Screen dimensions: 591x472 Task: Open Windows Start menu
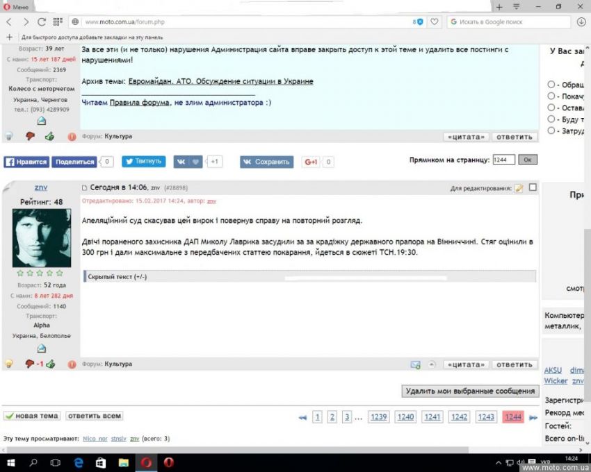pyautogui.click(x=10, y=462)
